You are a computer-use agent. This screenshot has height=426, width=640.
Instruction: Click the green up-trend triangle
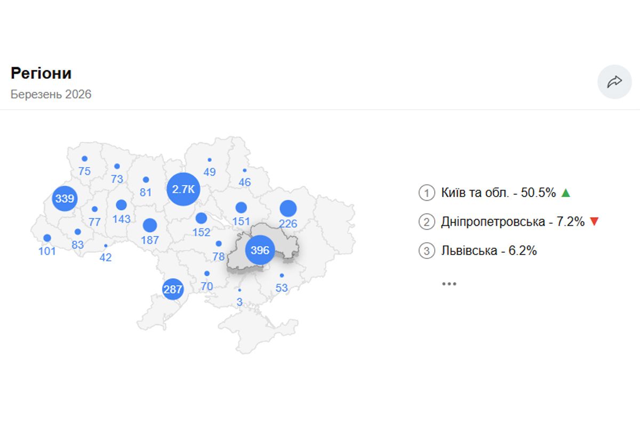pyautogui.click(x=566, y=193)
